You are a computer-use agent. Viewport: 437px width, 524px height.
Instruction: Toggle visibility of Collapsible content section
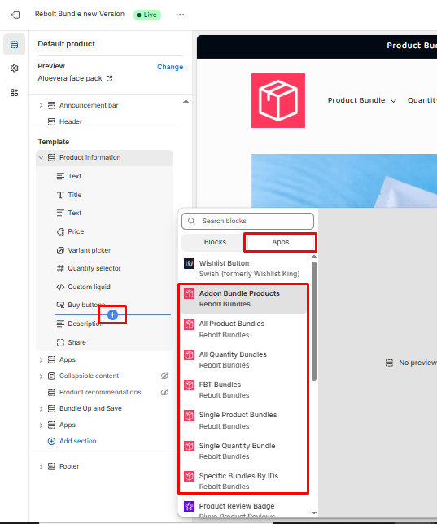164,376
